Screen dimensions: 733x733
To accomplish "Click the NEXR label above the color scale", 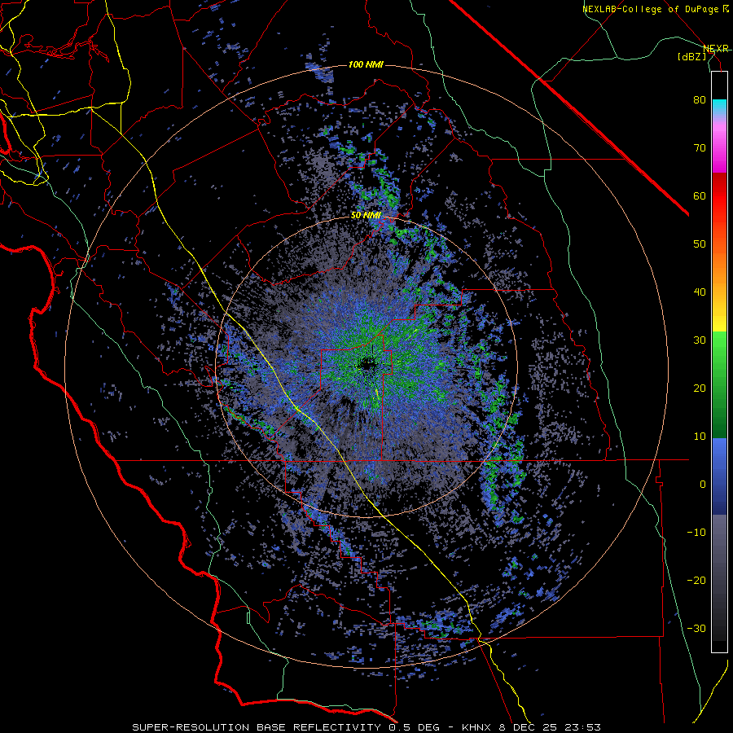I will click(x=716, y=48).
